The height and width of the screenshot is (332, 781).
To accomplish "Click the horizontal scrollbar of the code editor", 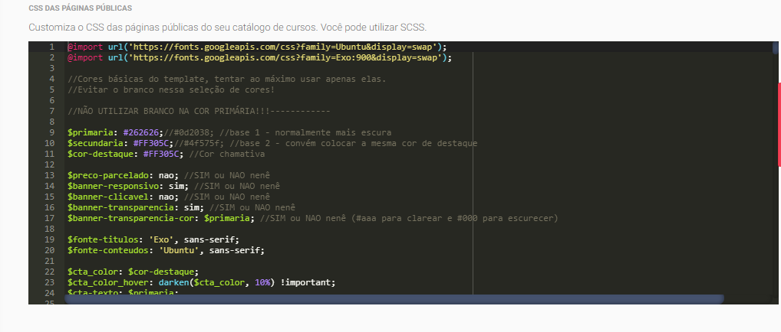I will (394, 298).
